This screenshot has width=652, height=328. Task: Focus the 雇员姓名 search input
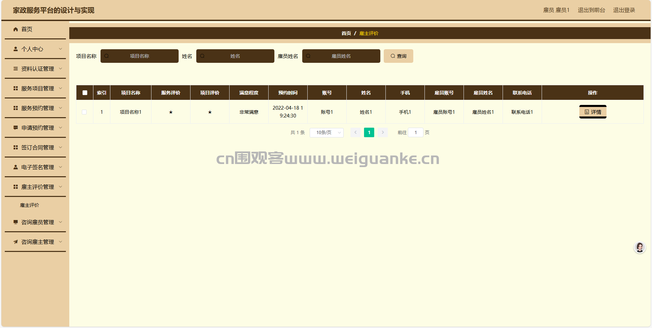point(341,56)
